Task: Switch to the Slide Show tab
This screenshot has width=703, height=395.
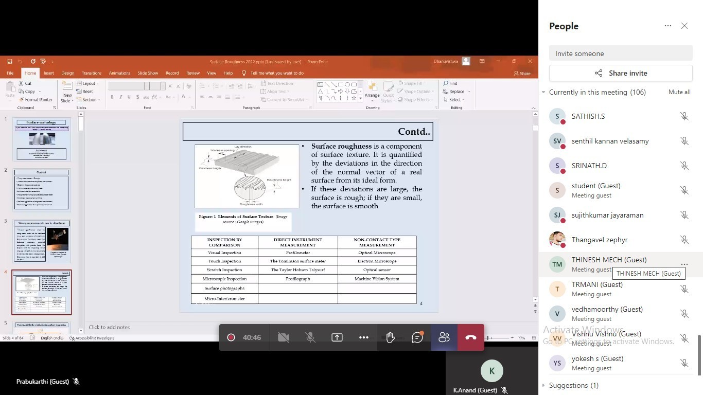Action: pos(148,73)
